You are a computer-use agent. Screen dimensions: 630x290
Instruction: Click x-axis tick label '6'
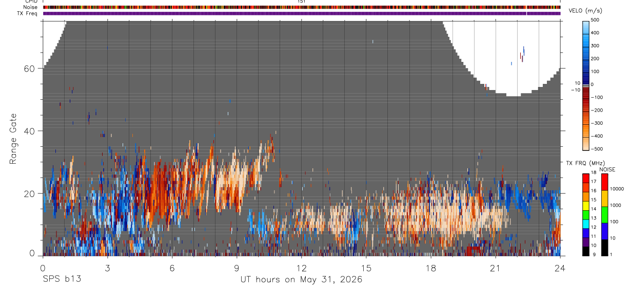172,267
